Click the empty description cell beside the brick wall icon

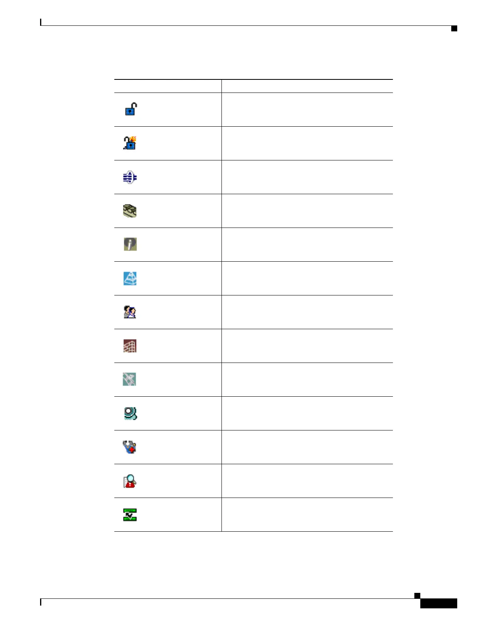click(x=307, y=346)
